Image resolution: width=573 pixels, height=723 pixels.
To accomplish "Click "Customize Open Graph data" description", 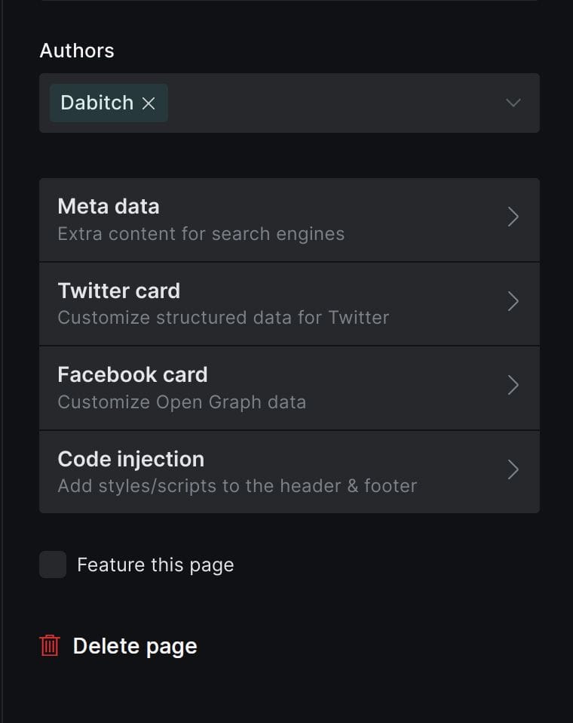I will tap(182, 402).
